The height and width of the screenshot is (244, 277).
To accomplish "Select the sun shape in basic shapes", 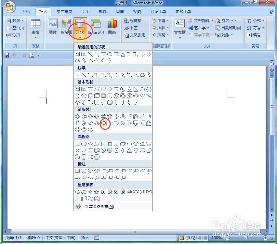I will pos(77,102).
